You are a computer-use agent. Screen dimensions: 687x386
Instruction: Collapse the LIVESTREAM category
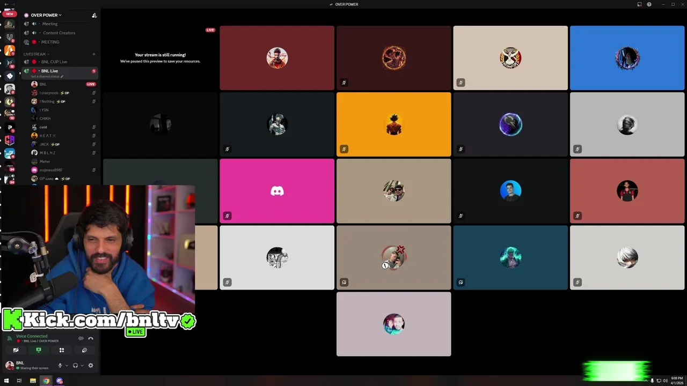[x=36, y=54]
